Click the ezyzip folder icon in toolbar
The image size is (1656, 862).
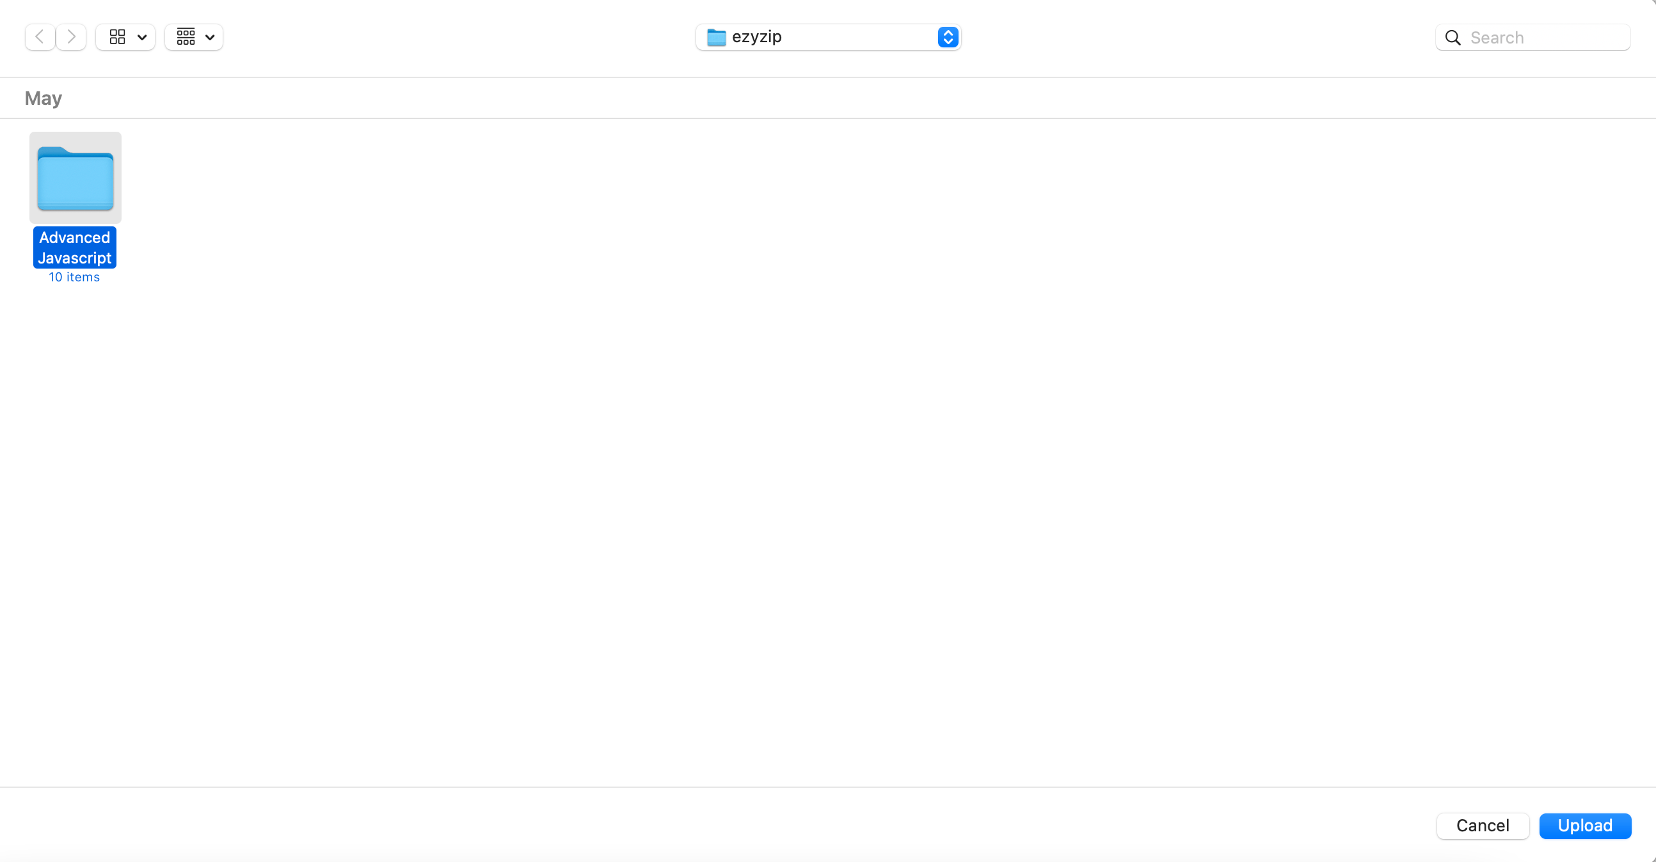pyautogui.click(x=715, y=37)
